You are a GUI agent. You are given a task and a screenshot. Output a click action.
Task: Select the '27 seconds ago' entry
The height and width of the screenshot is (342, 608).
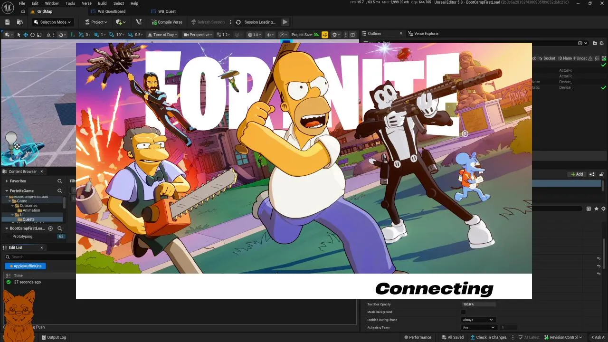[27, 282]
